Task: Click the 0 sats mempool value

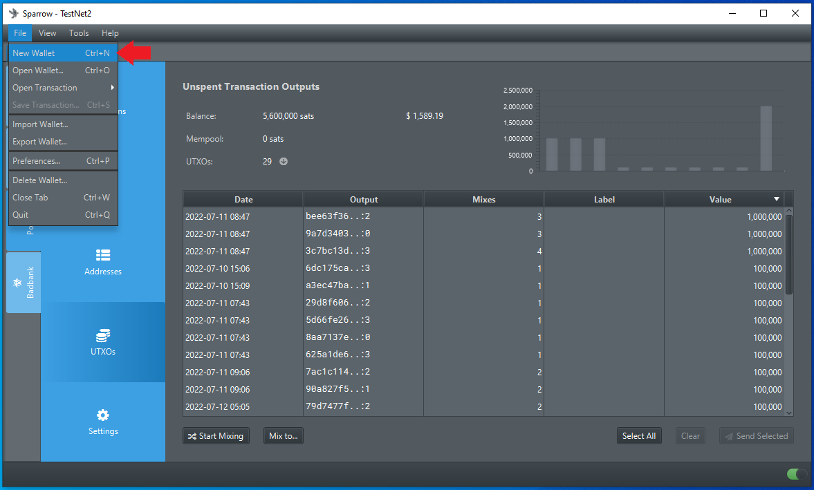Action: point(273,139)
